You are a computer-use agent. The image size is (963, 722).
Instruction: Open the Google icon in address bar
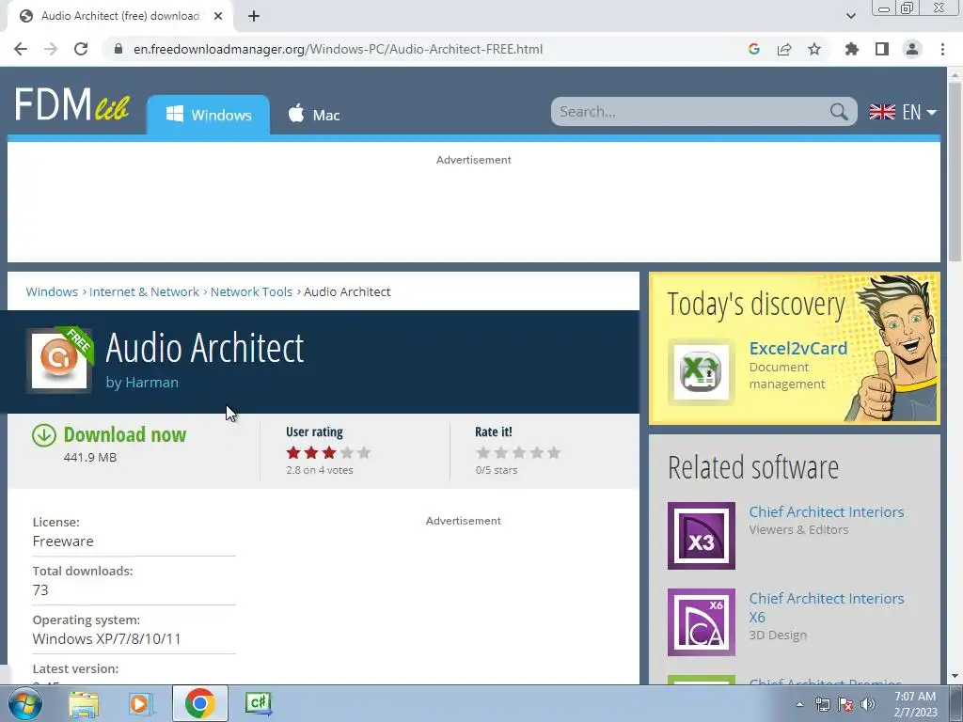click(754, 49)
